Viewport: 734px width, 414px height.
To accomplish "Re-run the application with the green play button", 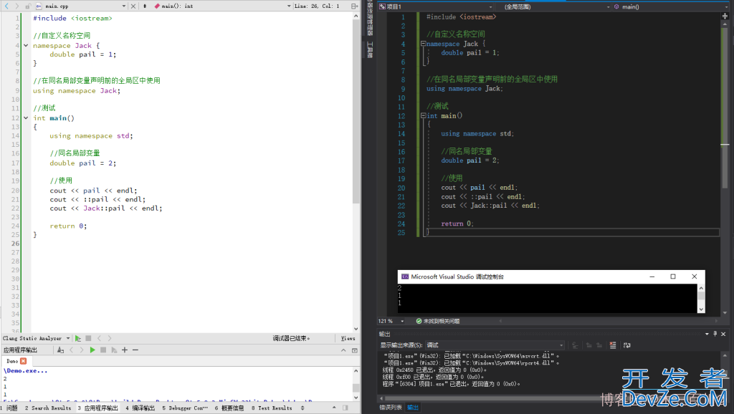I will pyautogui.click(x=92, y=350).
